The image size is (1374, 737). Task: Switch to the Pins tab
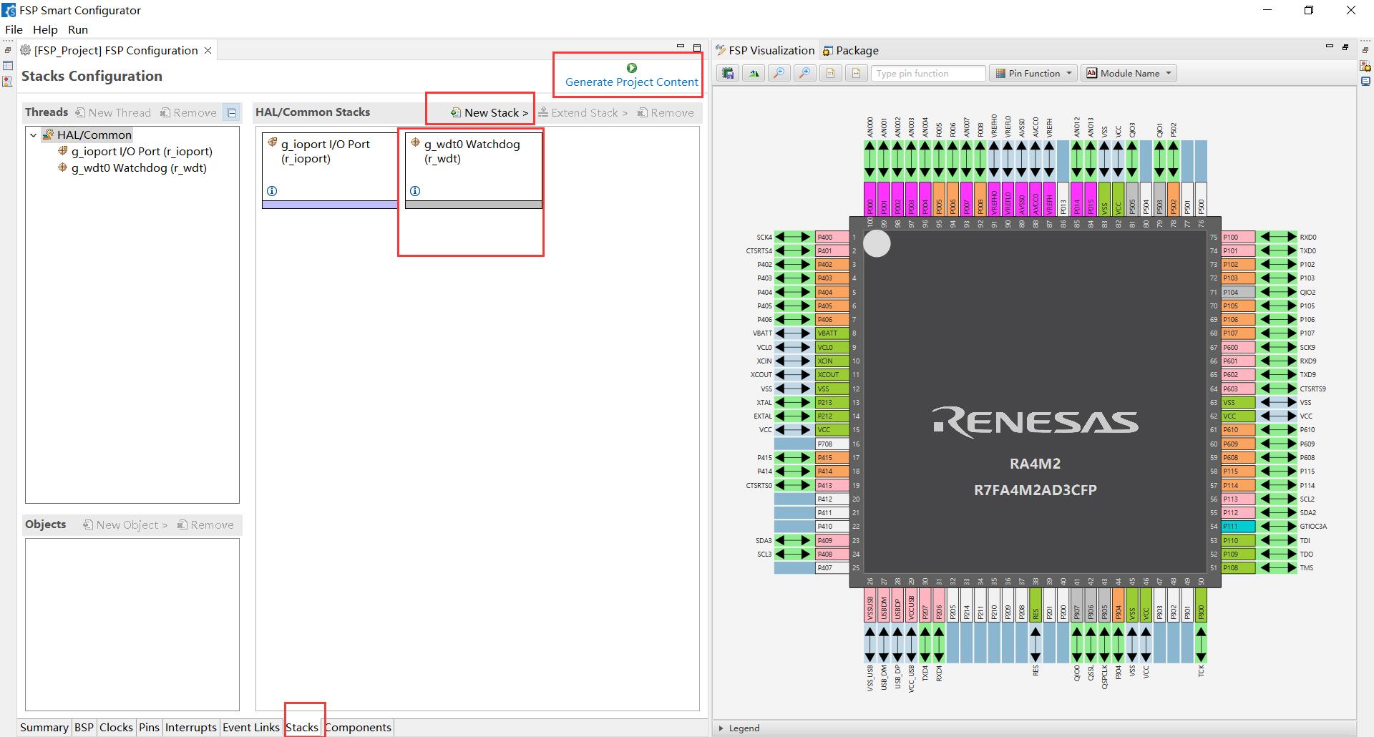[x=149, y=727]
